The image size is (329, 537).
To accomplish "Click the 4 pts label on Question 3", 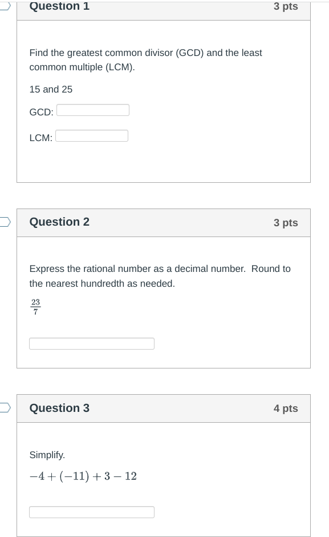I will [x=286, y=408].
